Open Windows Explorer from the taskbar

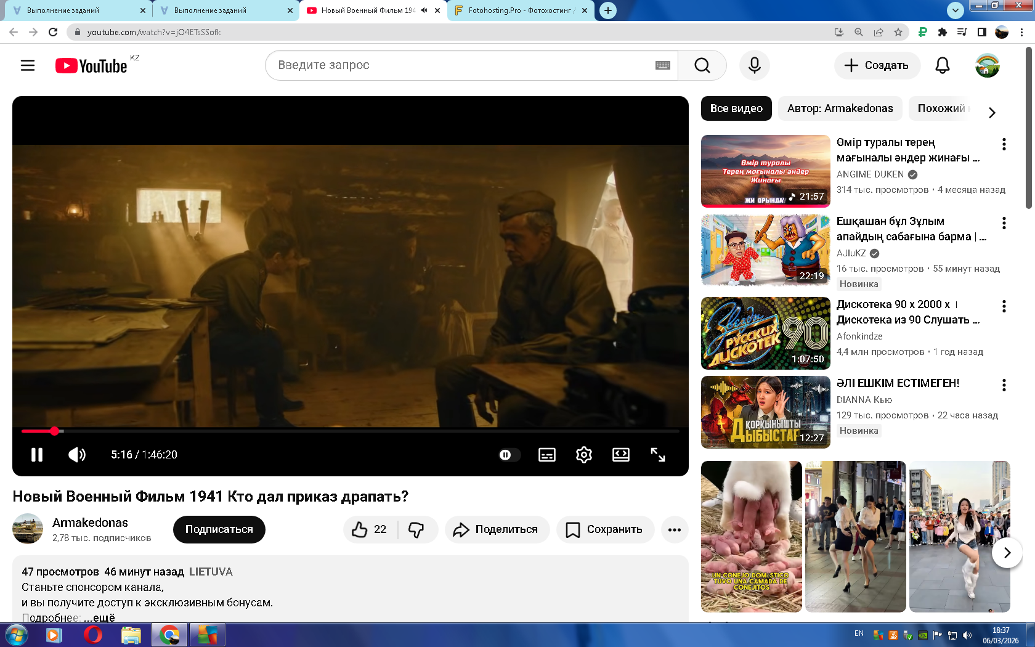click(x=131, y=635)
